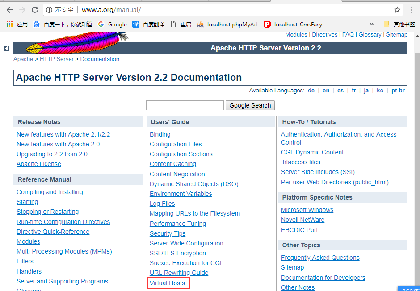This screenshot has height=291, width=420.
Task: Go to Documentation breadcrumb link
Action: point(100,59)
